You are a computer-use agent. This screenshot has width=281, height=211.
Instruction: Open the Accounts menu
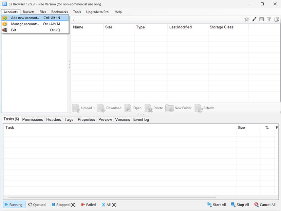click(11, 12)
